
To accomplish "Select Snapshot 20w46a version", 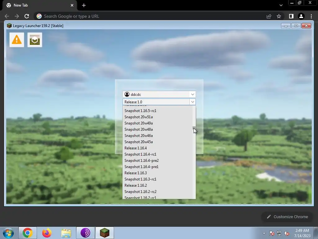I will [x=157, y=136].
